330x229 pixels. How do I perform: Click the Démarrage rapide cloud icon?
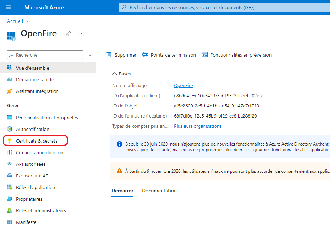pyautogui.click(x=9, y=79)
